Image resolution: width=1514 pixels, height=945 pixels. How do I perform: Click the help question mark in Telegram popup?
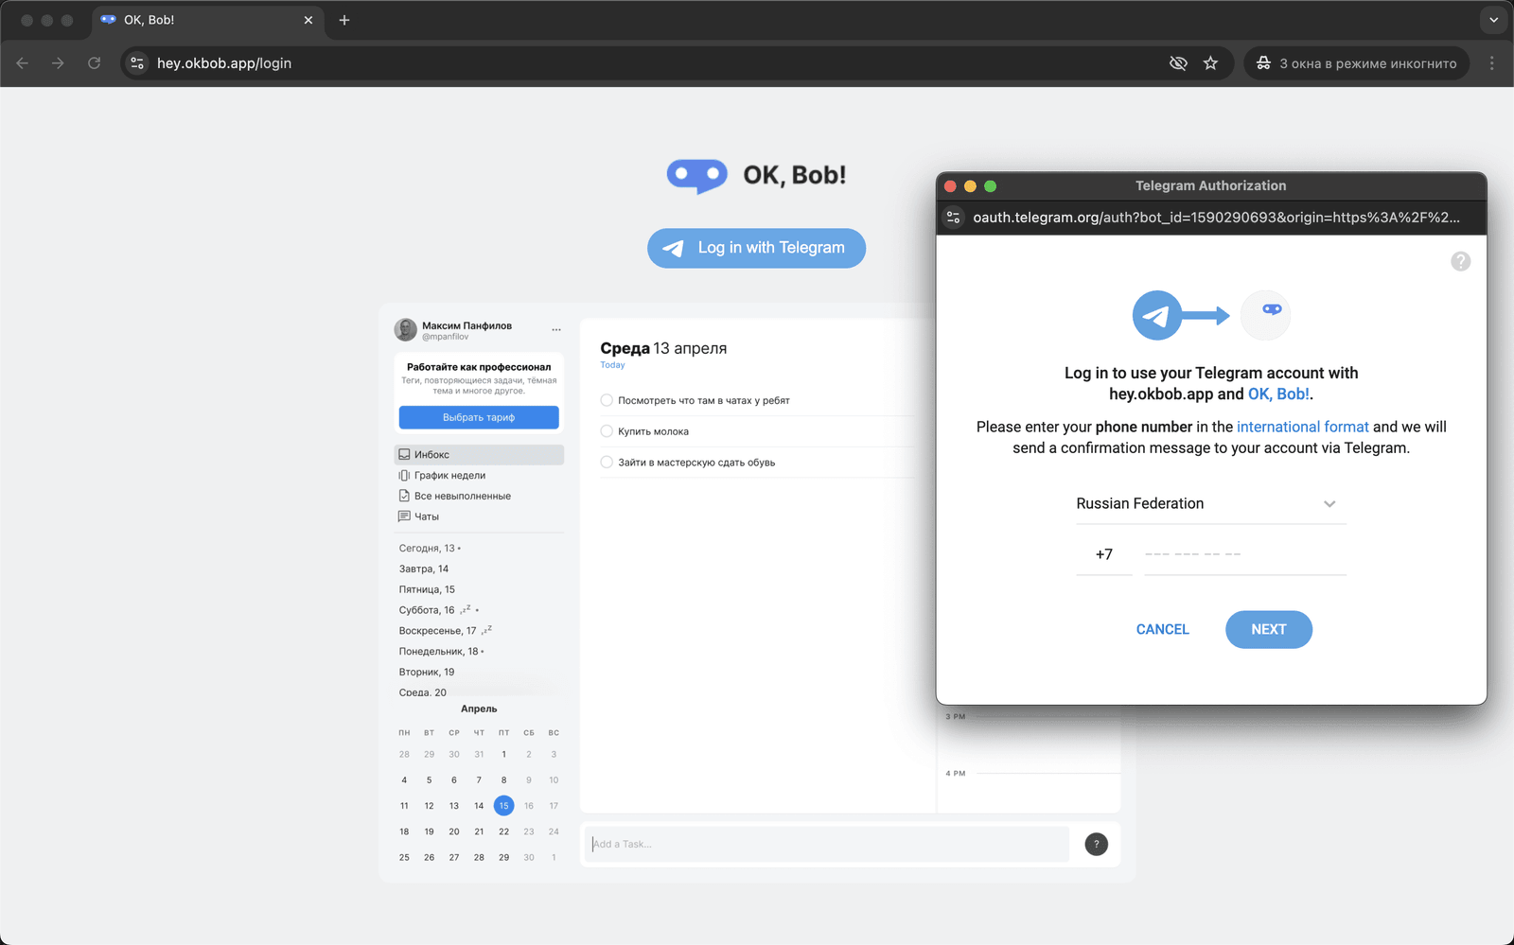coord(1460,261)
